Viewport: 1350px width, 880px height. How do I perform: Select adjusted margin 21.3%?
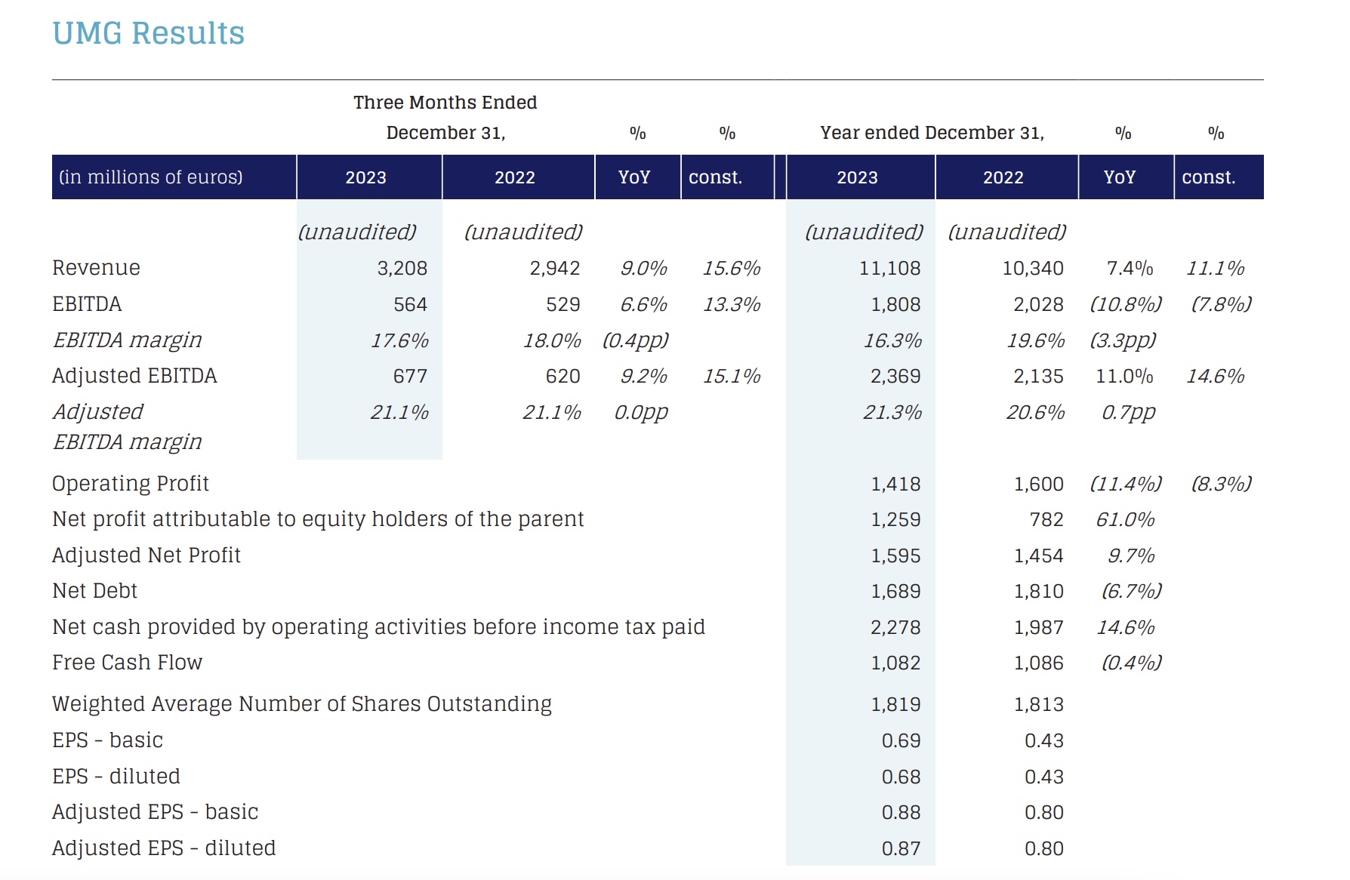click(x=892, y=413)
